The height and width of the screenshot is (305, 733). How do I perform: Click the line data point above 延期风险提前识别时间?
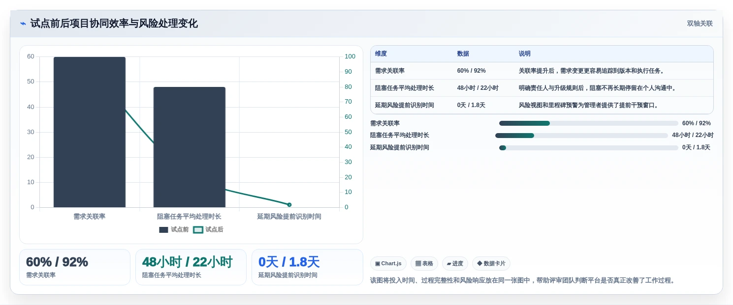click(289, 204)
